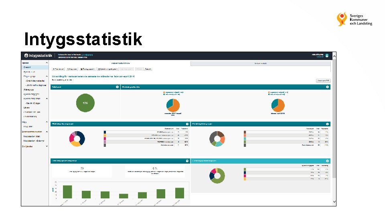This screenshot has height=216, width=385.
Task: Click the save as PDF button
Action: (323, 80)
